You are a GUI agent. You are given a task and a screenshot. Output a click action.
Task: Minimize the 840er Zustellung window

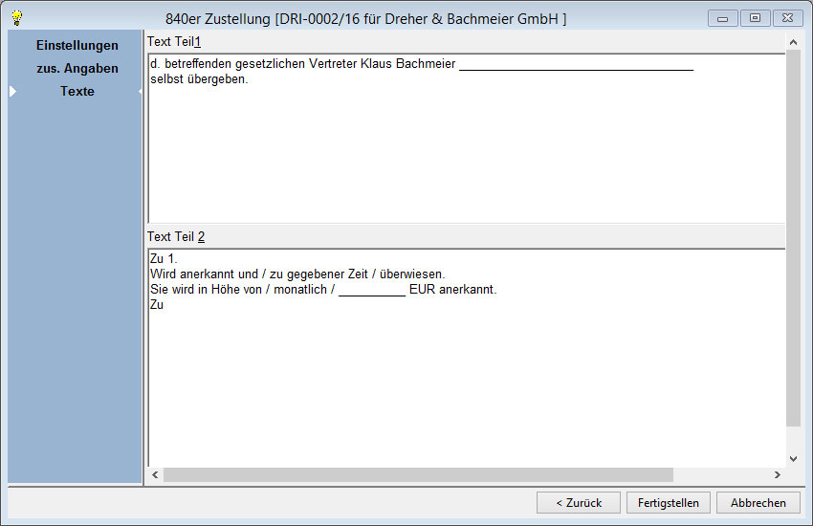pyautogui.click(x=722, y=18)
